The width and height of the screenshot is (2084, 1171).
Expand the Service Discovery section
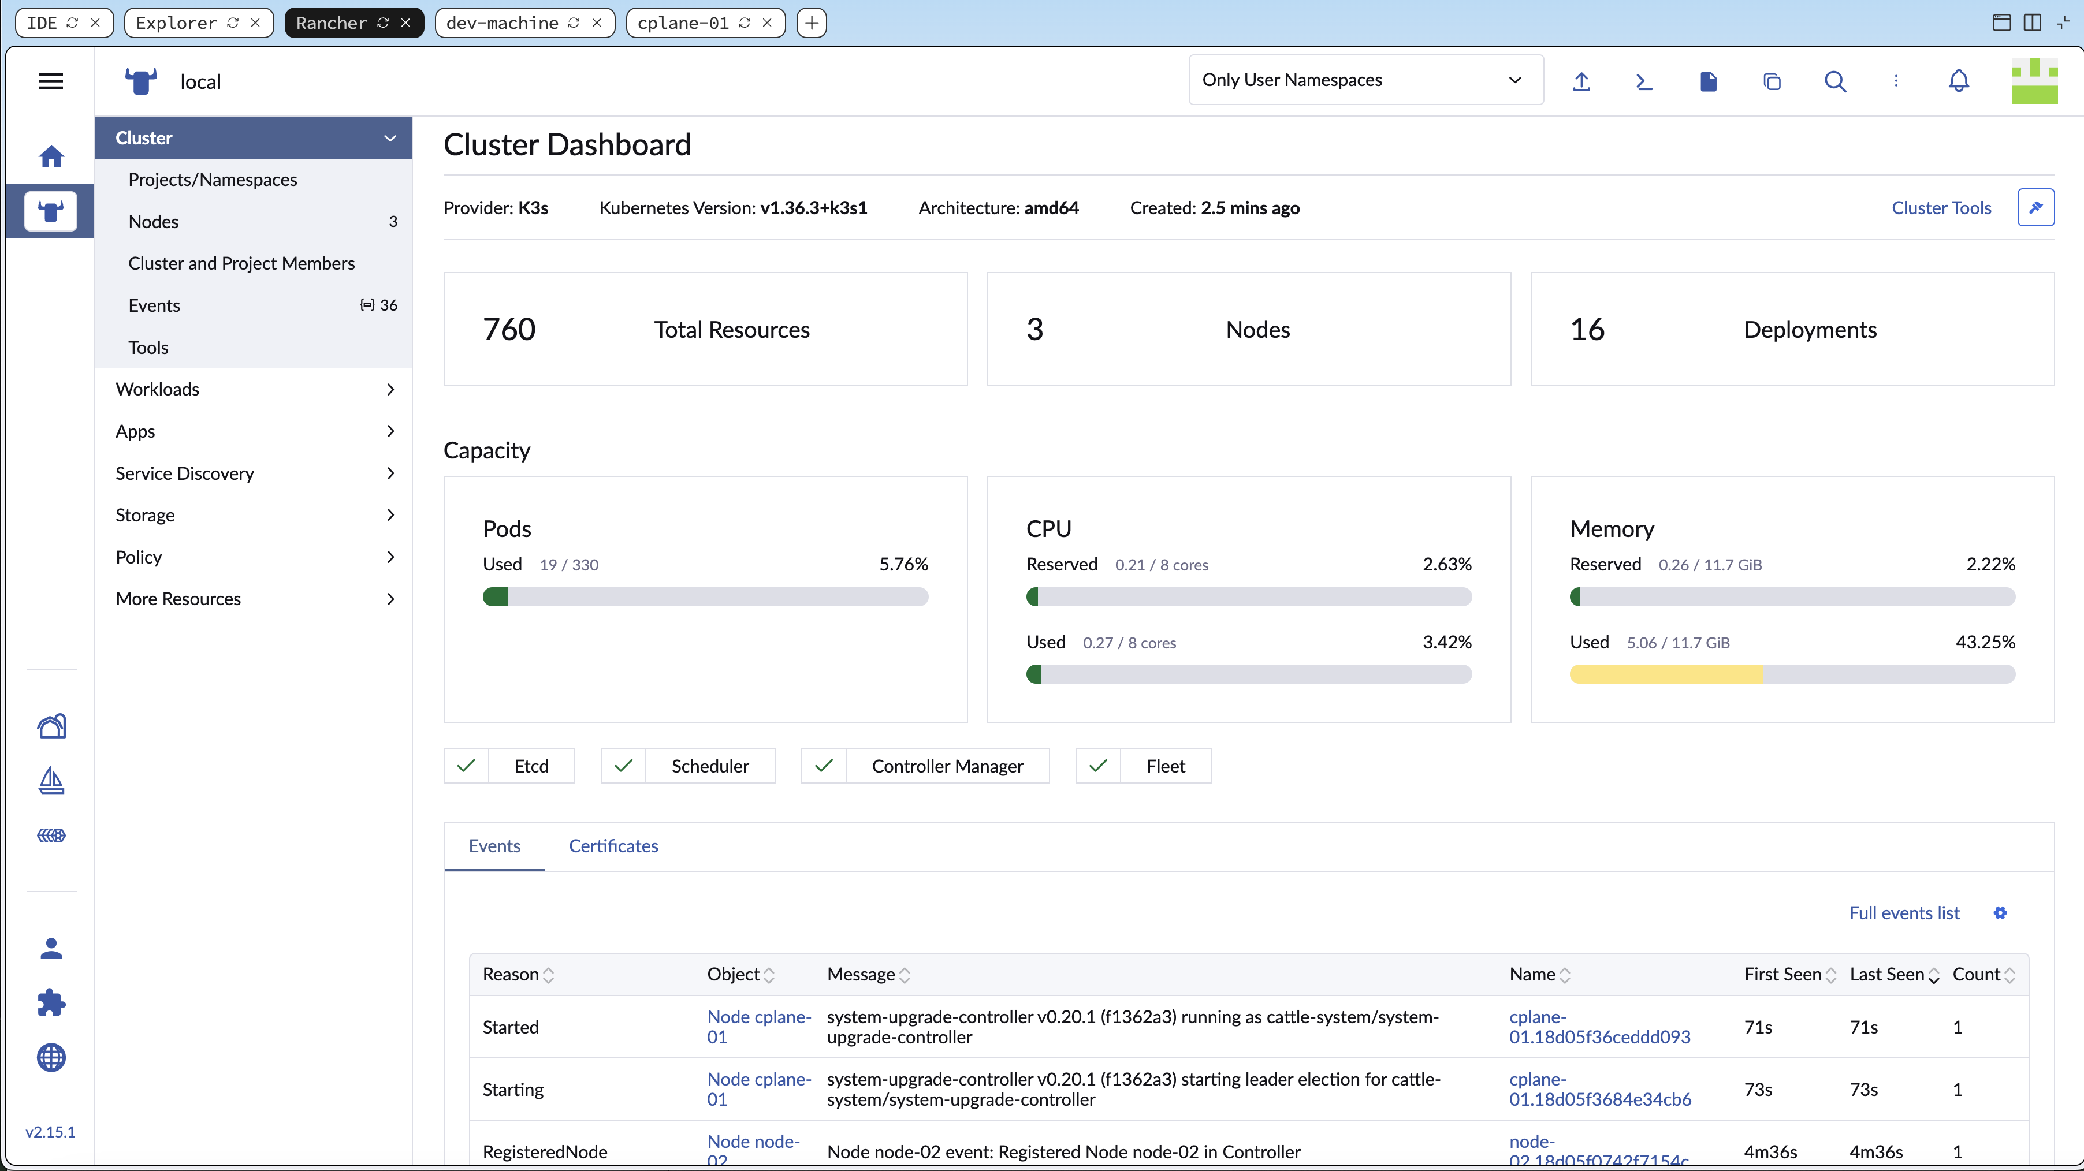pyautogui.click(x=253, y=473)
